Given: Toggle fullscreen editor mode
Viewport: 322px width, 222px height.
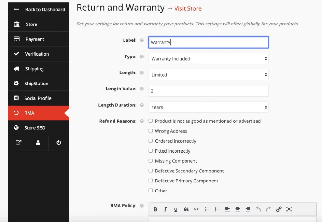Looking at the screenshot, I should pos(289,209).
